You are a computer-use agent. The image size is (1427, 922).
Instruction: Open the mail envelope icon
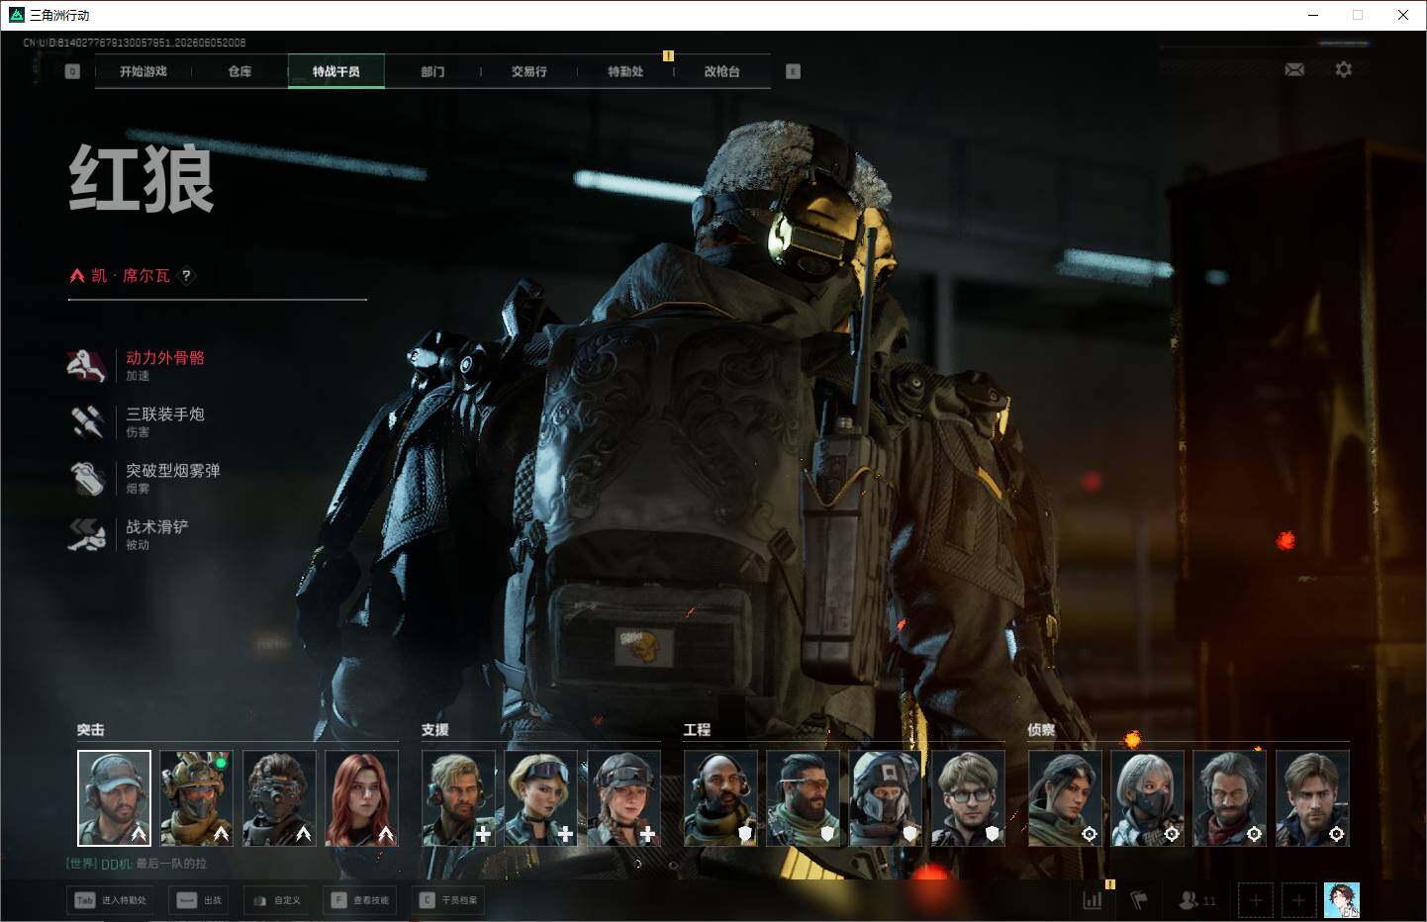coord(1294,69)
